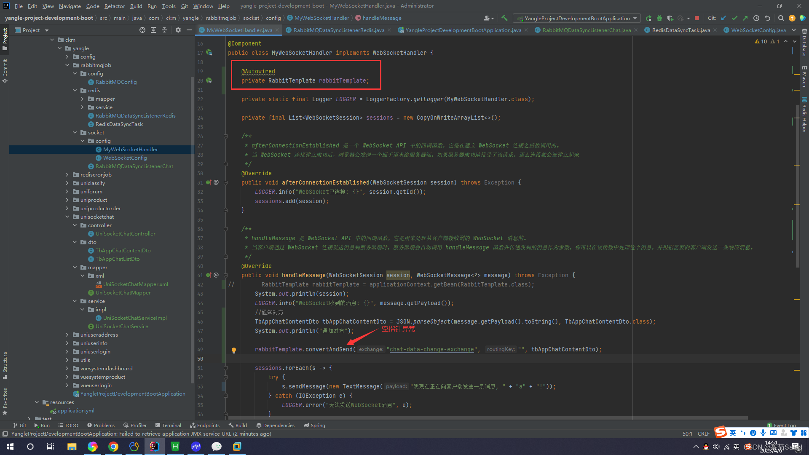Image resolution: width=809 pixels, height=455 pixels.
Task: Open Problems tool window
Action: 101,426
